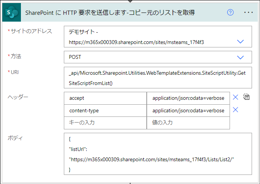Remove the accept header row
Viewport: 260px width, 184px height.
235,97
